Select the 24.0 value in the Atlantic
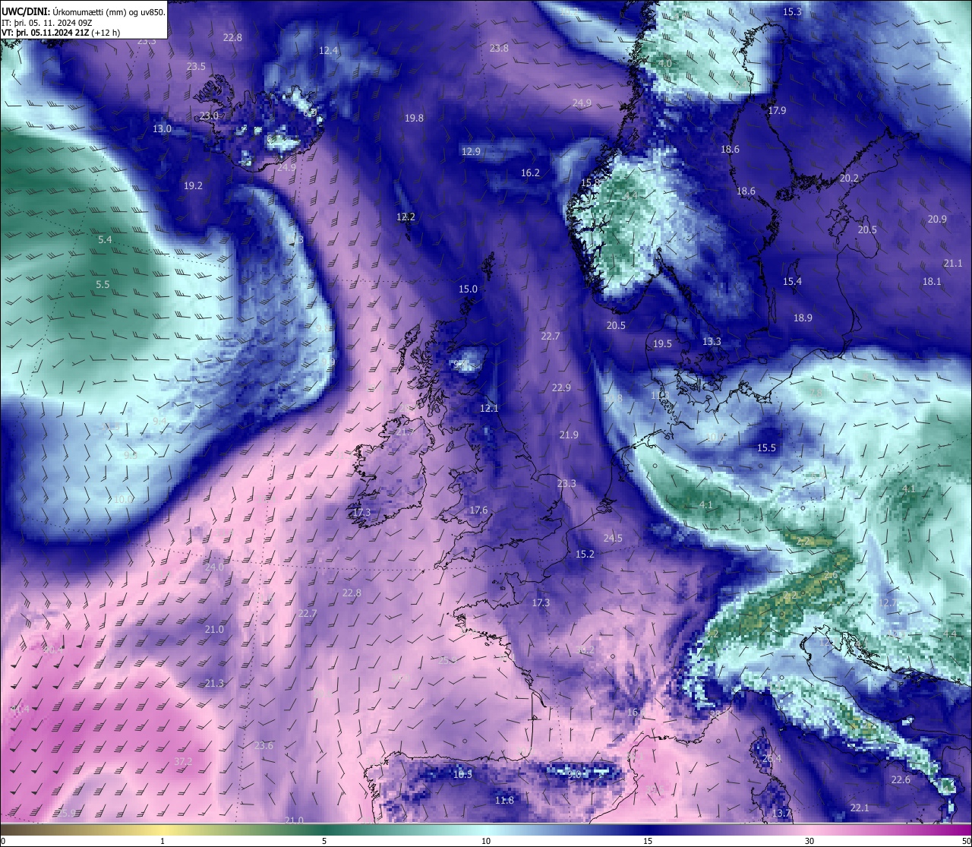This screenshot has height=847, width=972. coord(214,567)
